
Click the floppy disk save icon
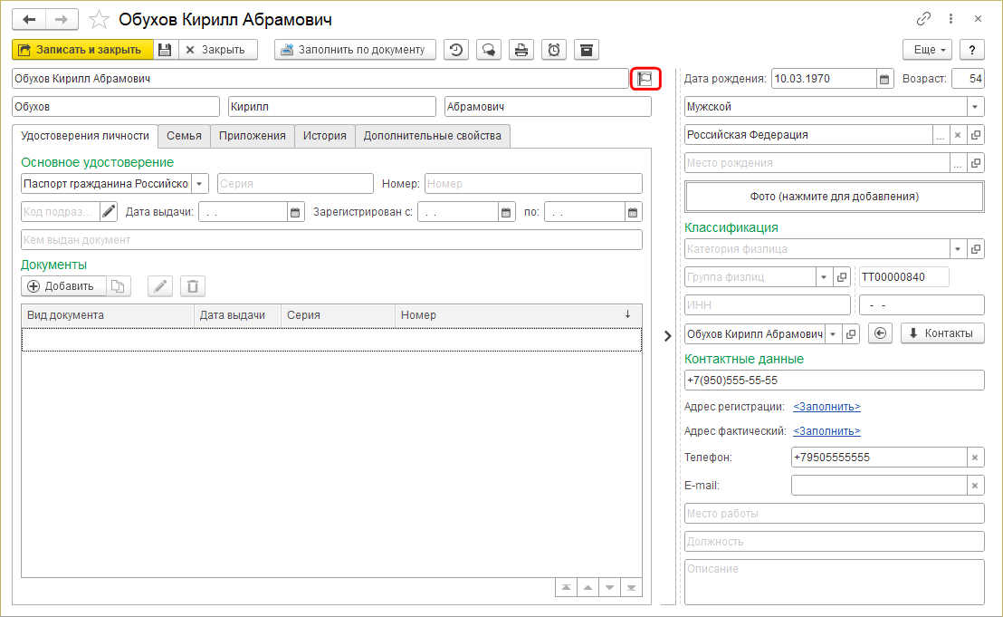tap(165, 50)
